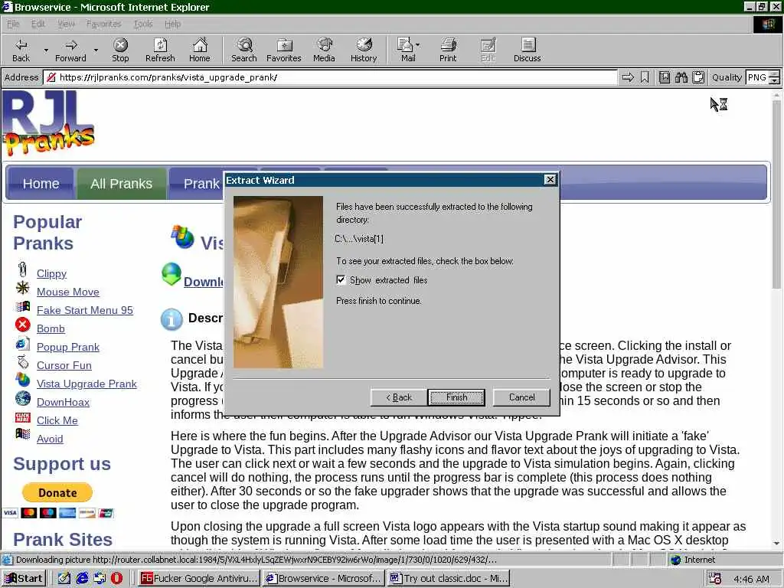Open the DownHoax link

(63, 402)
